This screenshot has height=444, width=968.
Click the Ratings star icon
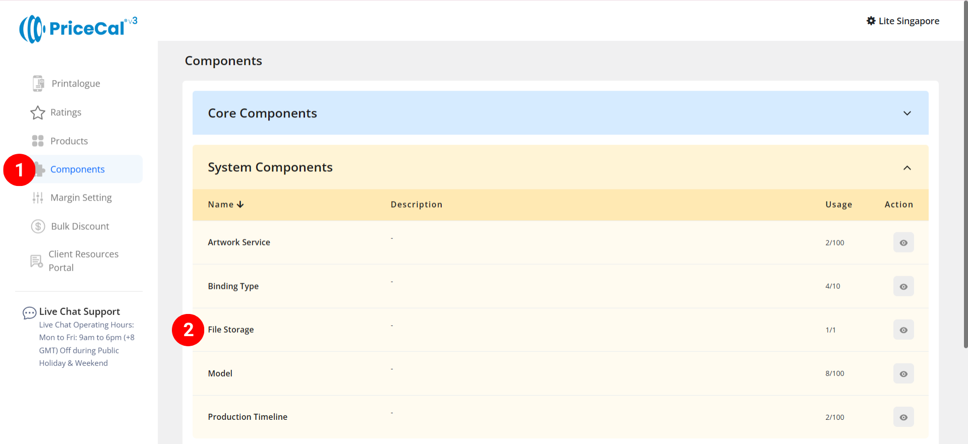coord(38,112)
